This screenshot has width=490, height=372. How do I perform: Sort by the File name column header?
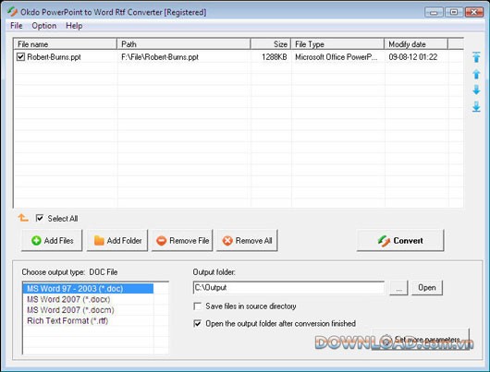(65, 44)
